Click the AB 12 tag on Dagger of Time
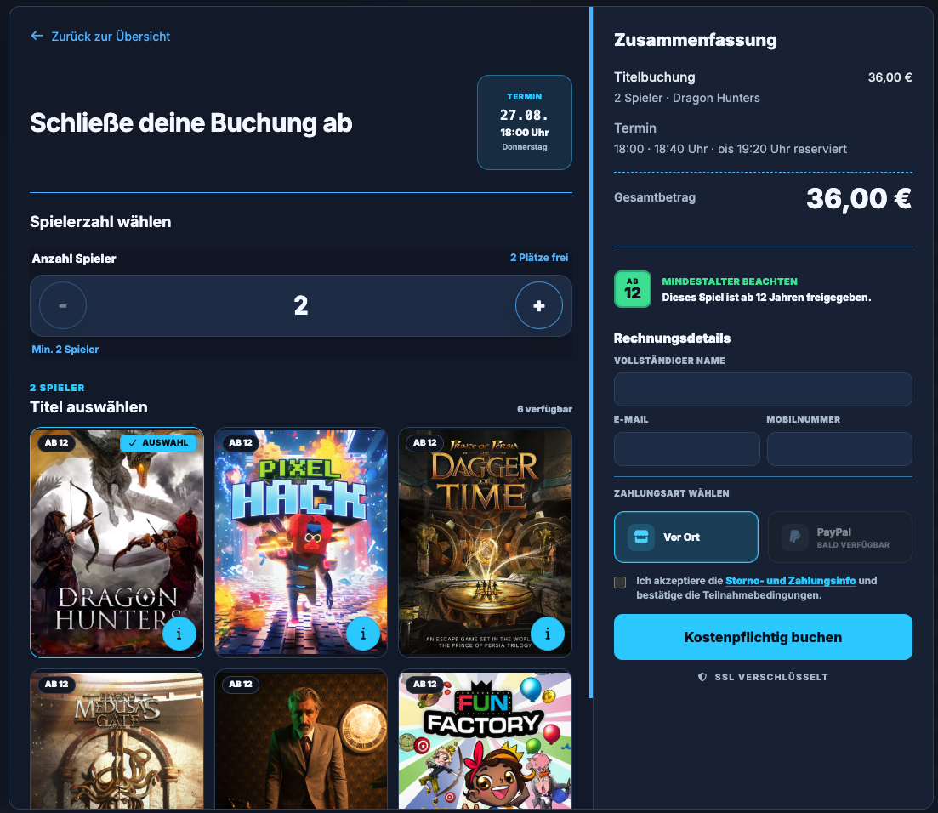 click(x=424, y=443)
